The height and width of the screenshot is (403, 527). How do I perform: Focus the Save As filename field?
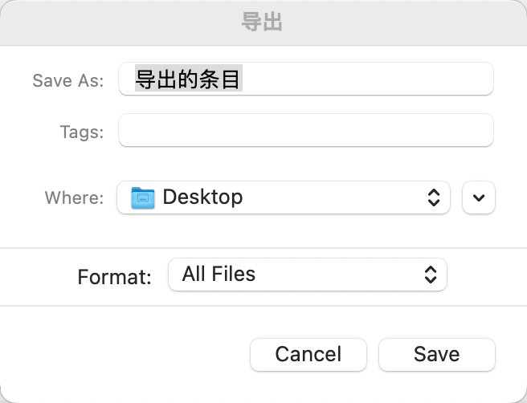pos(305,79)
